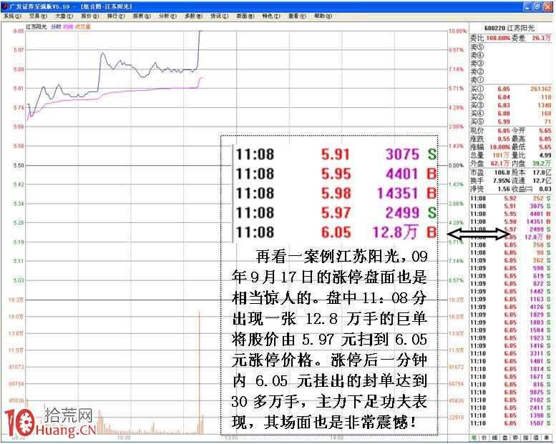Click the 10:30 time label on the chart axis
Screen dimensions: 556x444
124,438
